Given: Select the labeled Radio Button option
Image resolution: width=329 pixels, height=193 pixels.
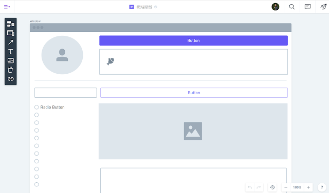Looking at the screenshot, I should click(x=49, y=107).
